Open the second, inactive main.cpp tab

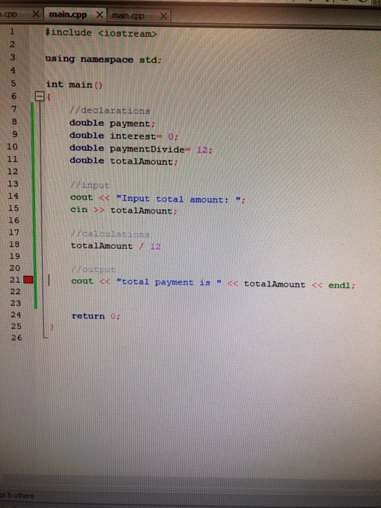128,15
